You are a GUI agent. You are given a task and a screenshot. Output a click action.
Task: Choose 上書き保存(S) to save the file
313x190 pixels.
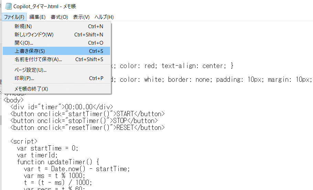point(56,51)
